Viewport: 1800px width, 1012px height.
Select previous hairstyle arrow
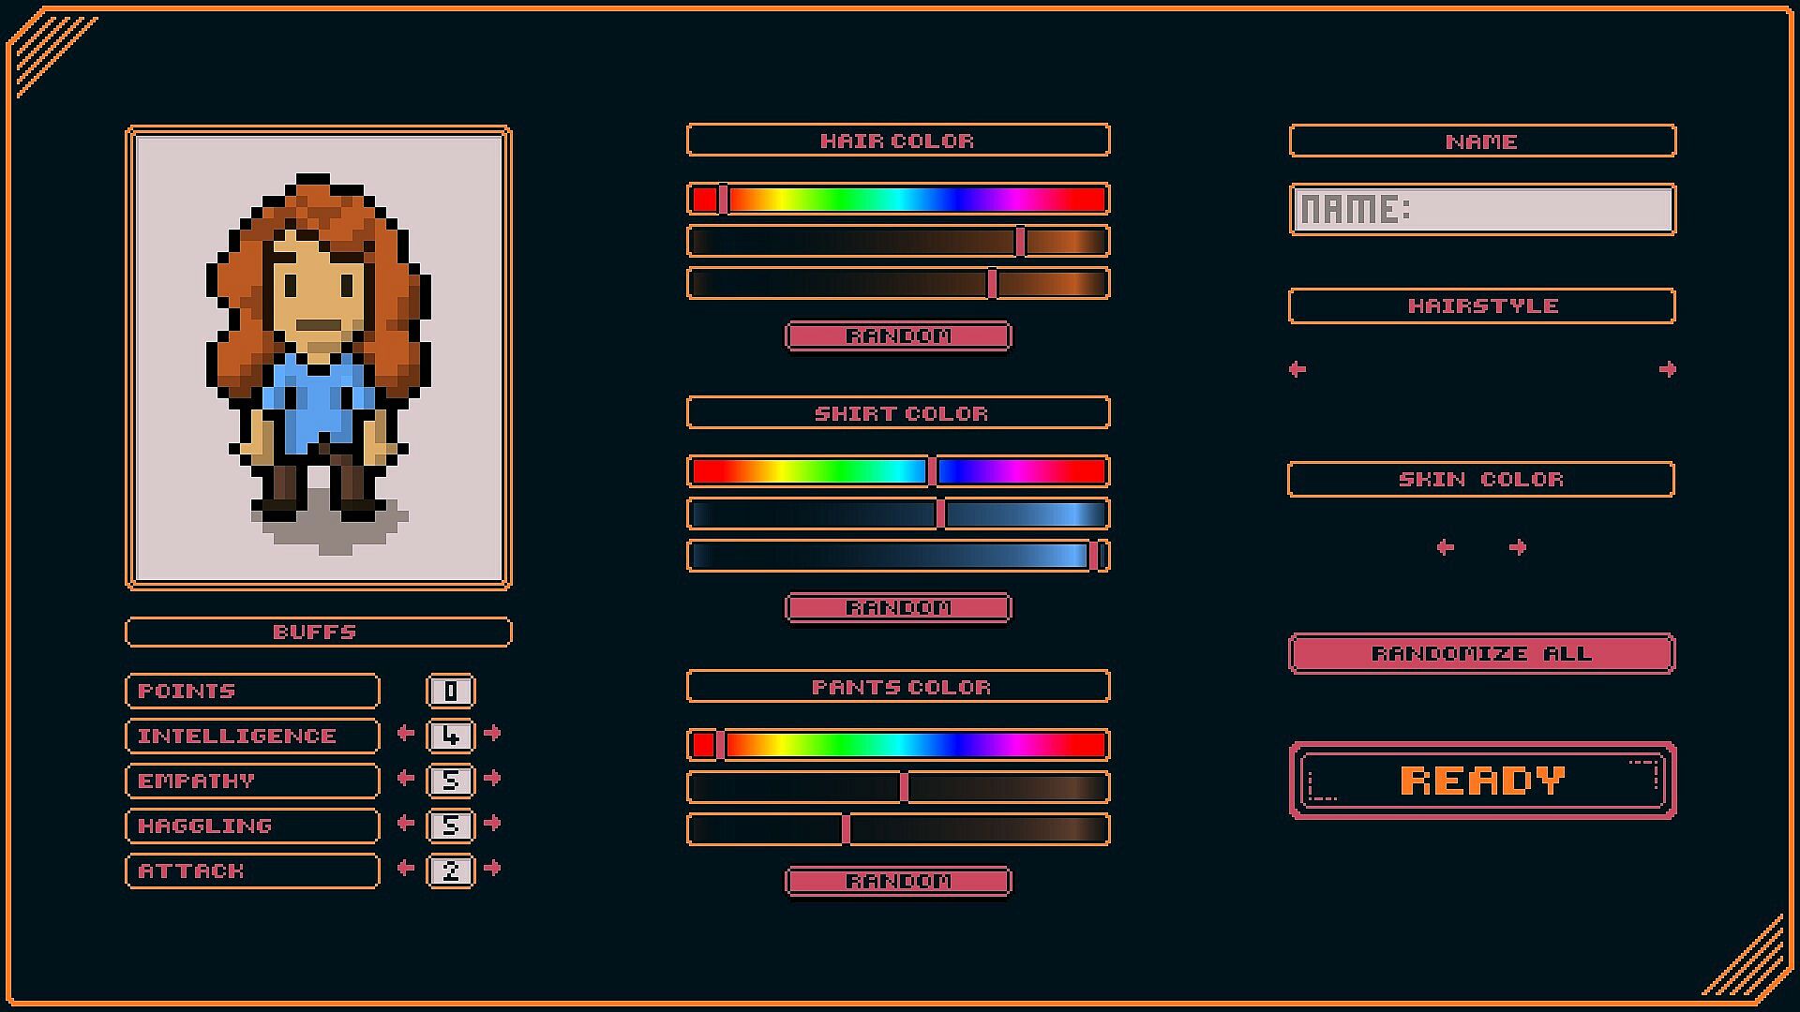coord(1297,369)
